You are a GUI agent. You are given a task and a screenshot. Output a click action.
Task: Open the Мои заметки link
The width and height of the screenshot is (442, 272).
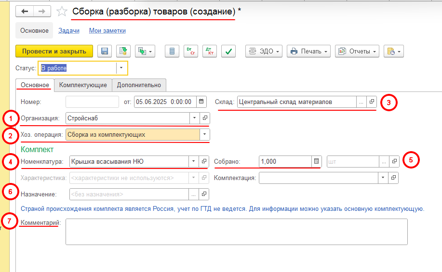point(107,31)
